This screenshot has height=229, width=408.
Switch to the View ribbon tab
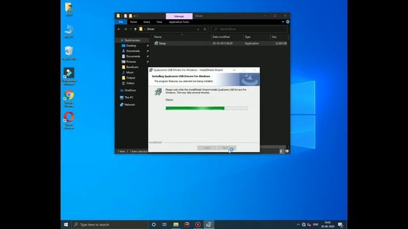[x=159, y=22]
